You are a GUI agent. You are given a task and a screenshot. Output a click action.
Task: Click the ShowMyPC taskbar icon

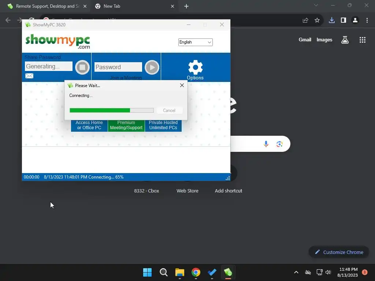pos(228,272)
